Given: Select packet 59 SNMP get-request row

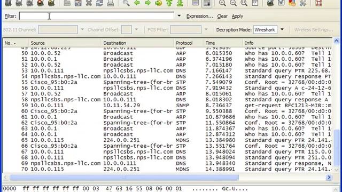Looking at the screenshot, I should [x=167, y=106].
